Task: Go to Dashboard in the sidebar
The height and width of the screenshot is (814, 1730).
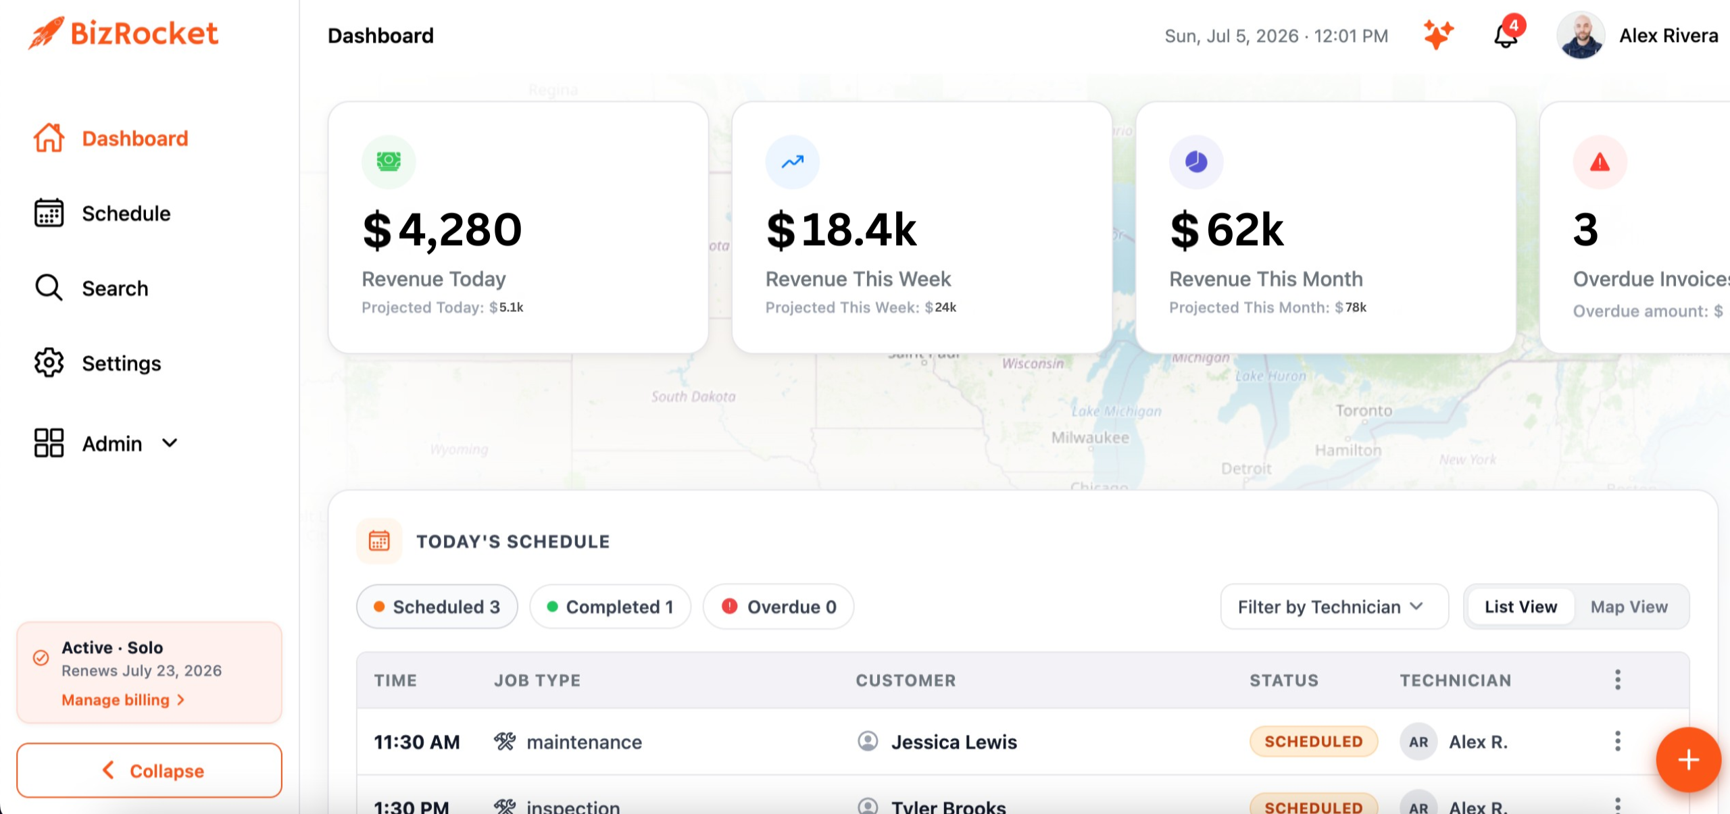Action: coord(135,138)
